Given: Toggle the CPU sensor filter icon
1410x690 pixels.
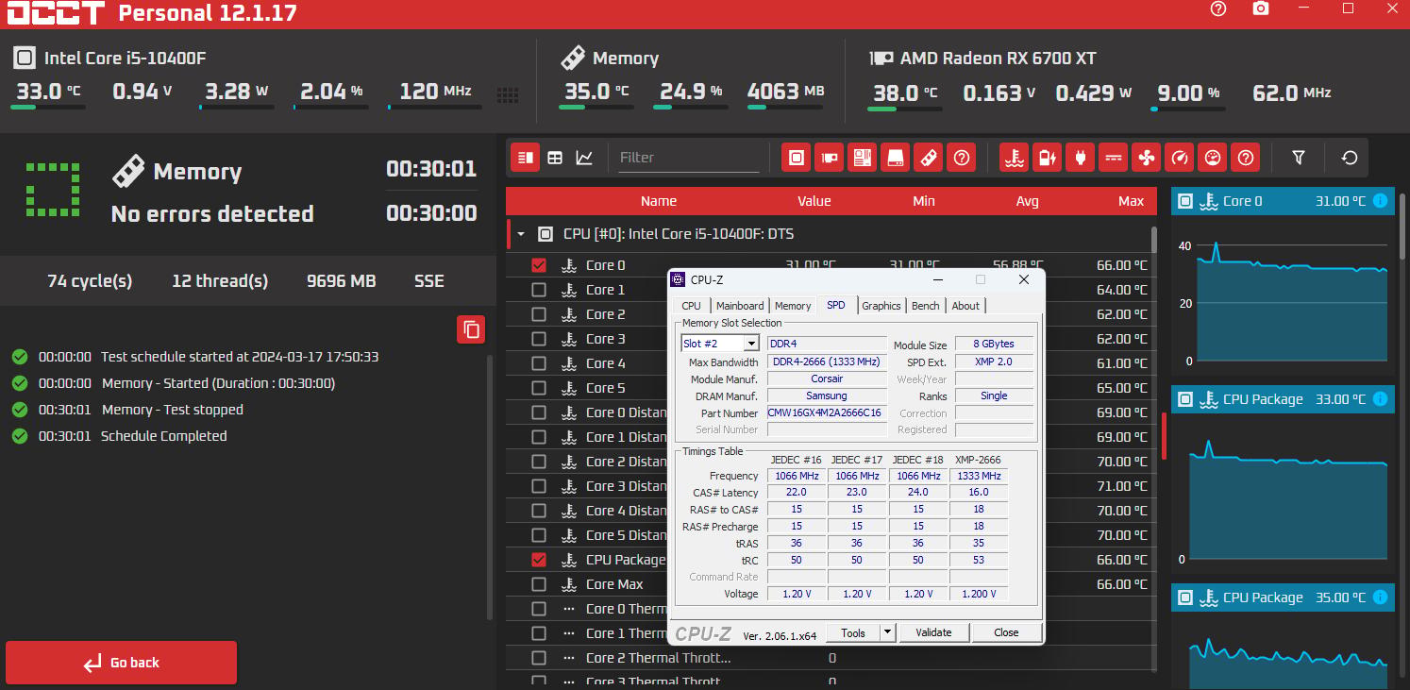Looking at the screenshot, I should coord(797,158).
